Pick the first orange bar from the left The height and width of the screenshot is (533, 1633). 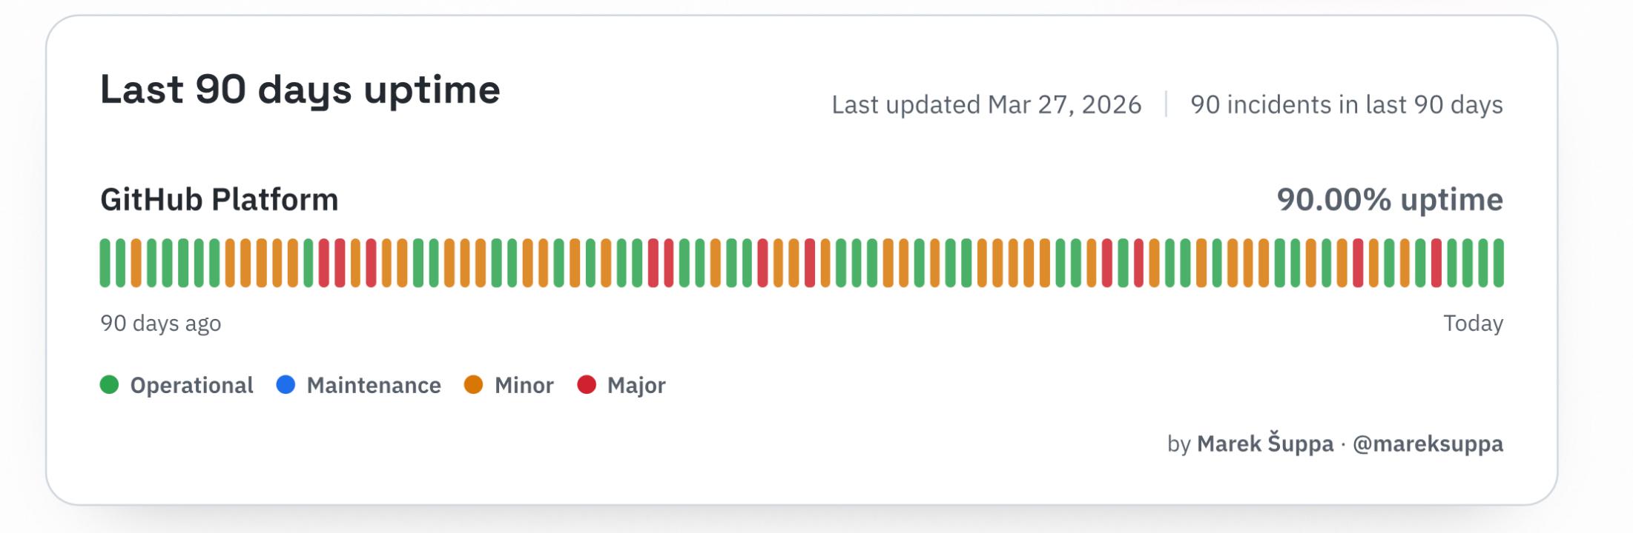point(136,263)
